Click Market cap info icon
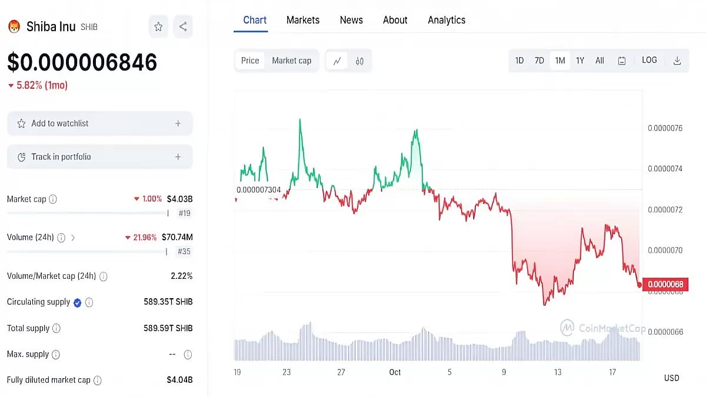Image resolution: width=706 pixels, height=397 pixels. click(x=53, y=199)
